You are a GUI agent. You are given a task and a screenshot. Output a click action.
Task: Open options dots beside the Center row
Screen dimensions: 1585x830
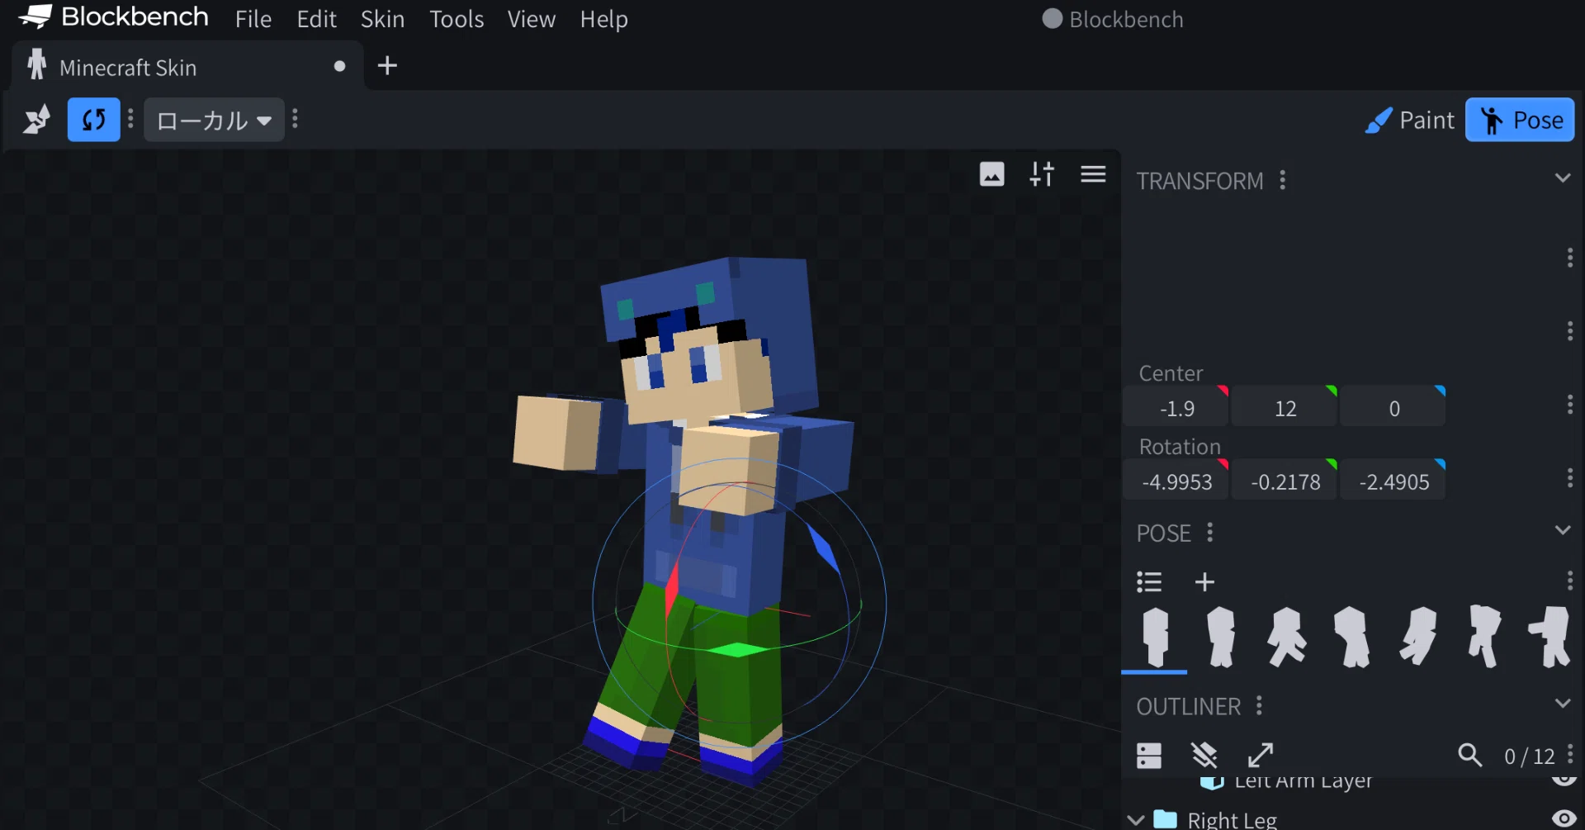click(x=1569, y=405)
